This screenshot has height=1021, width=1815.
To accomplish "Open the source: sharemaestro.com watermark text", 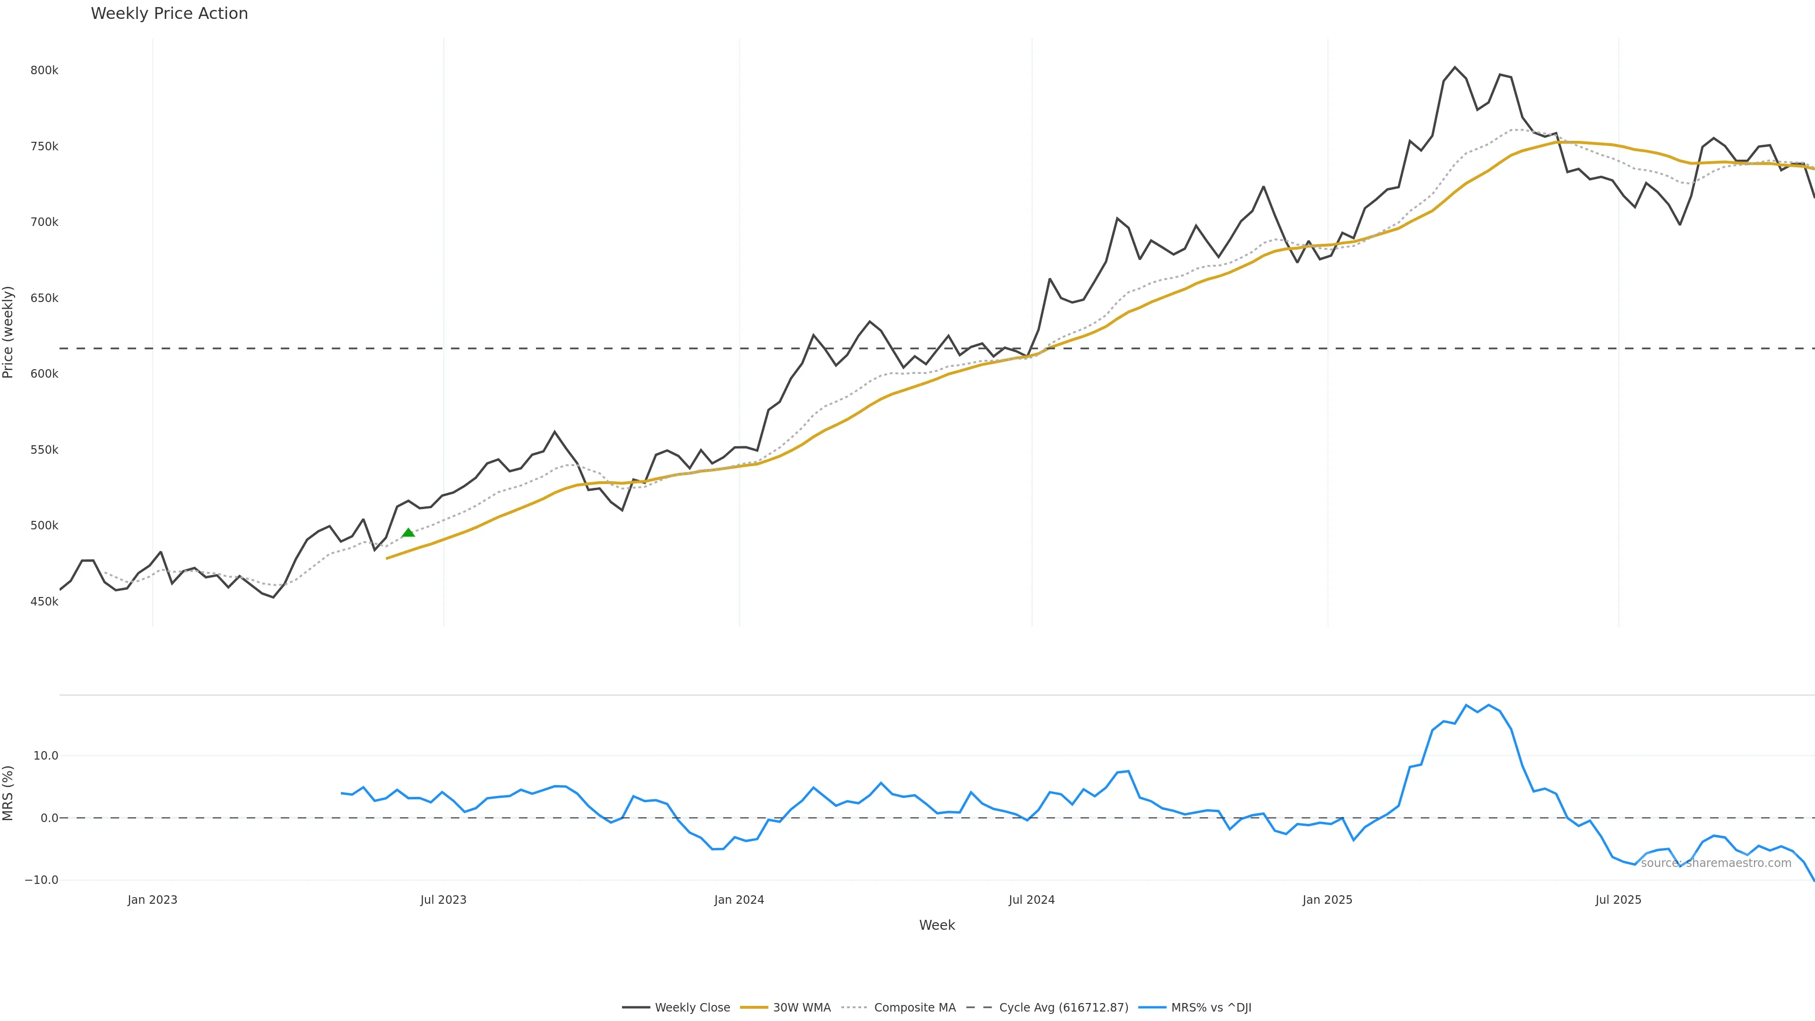I will click(x=1716, y=863).
